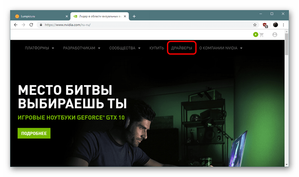Open the uBlock extension icon
This screenshot has width=299, height=177.
click(x=265, y=25)
